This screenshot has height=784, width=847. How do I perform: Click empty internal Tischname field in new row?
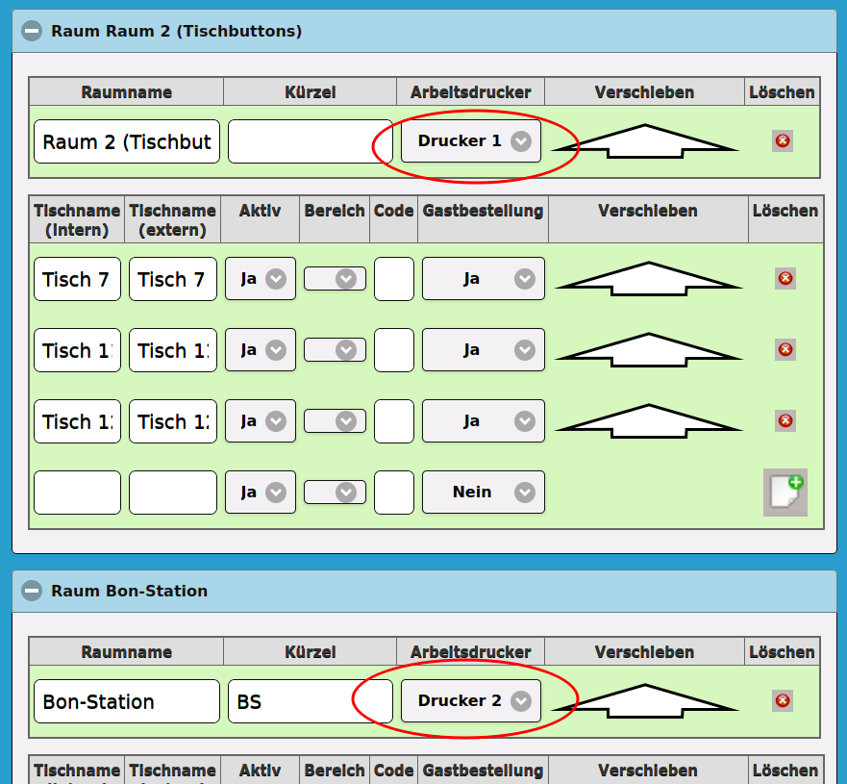click(77, 493)
